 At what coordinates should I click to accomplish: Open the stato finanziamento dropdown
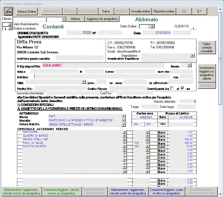point(11,24)
